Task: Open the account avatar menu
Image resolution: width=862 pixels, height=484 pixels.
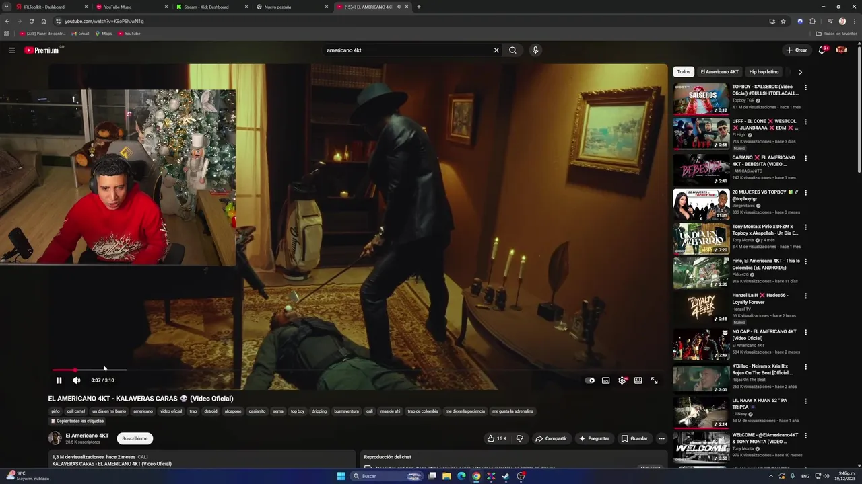Action: point(841,50)
